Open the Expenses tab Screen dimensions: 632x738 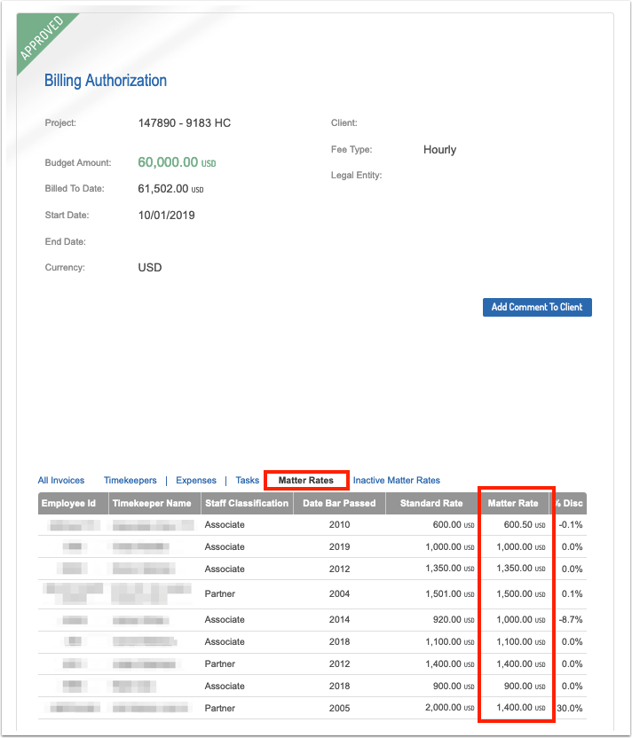[196, 480]
